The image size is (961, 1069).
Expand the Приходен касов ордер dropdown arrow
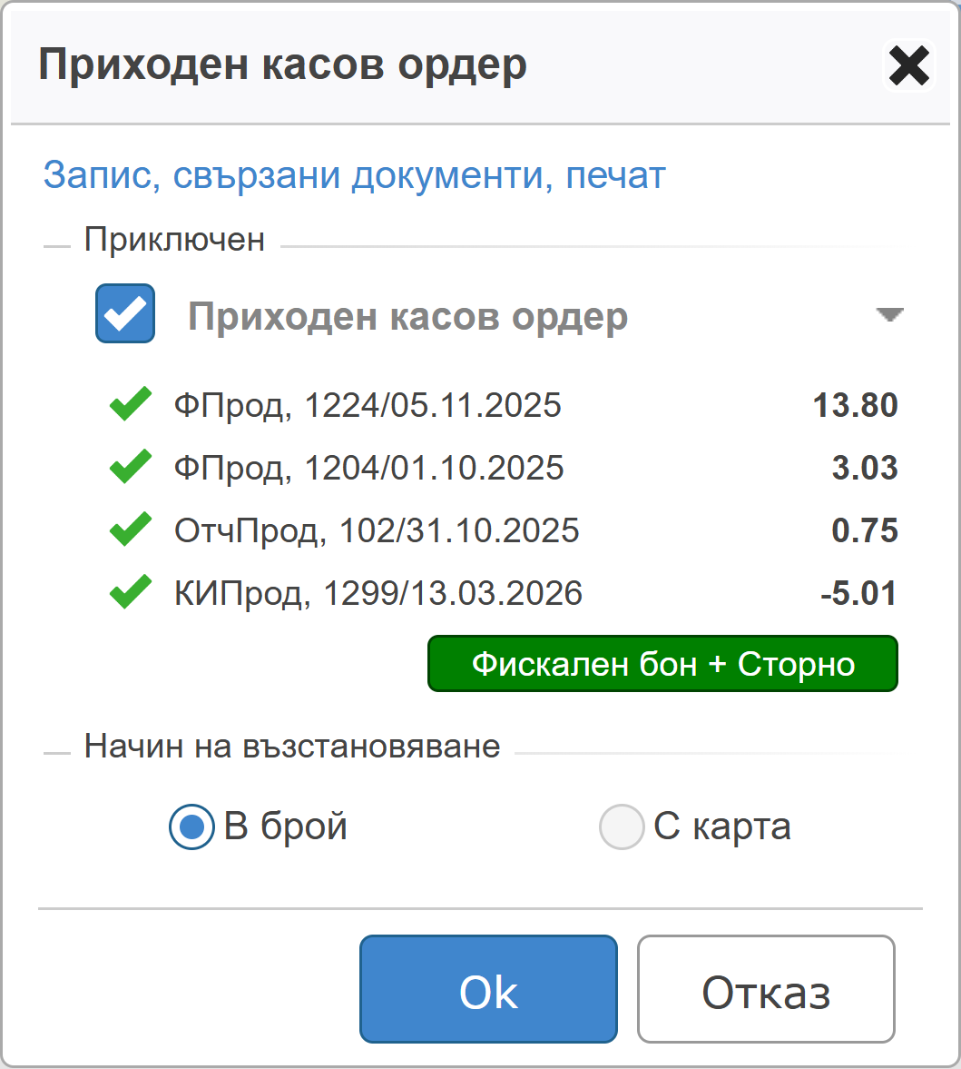tap(889, 314)
